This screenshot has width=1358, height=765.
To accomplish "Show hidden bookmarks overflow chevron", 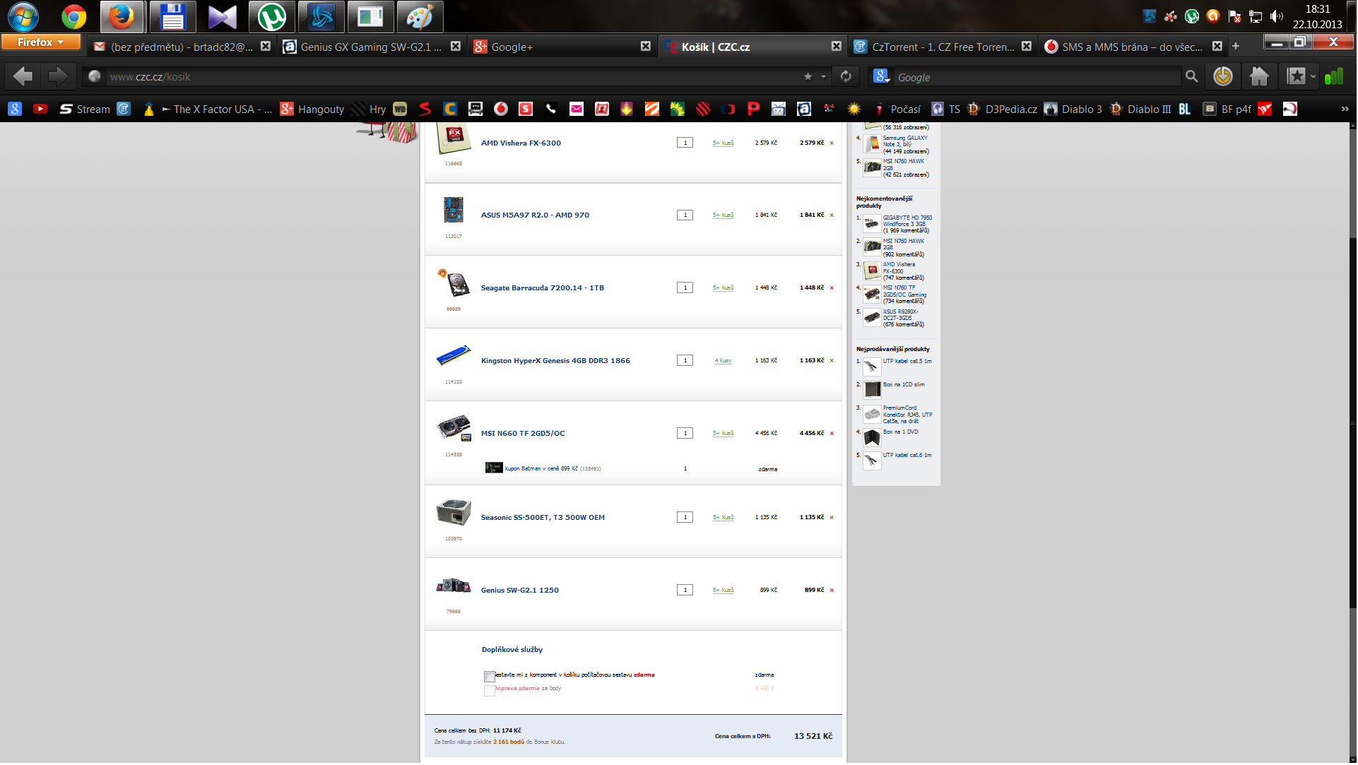I will (1345, 109).
